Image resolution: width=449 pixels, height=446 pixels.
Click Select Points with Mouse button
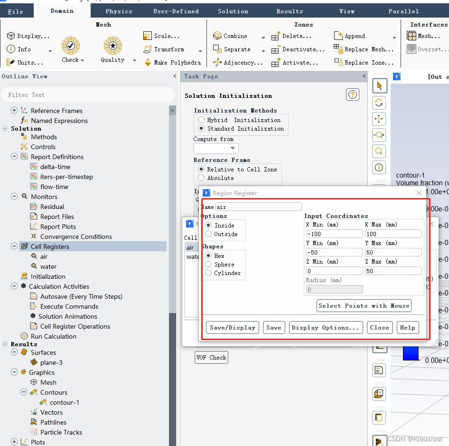click(x=364, y=306)
